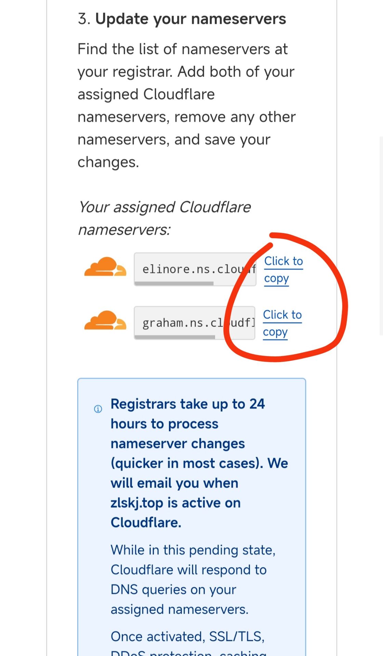Click the "While in this pending state" paragraph
Viewport: 383px width, 656px height.
(x=193, y=580)
